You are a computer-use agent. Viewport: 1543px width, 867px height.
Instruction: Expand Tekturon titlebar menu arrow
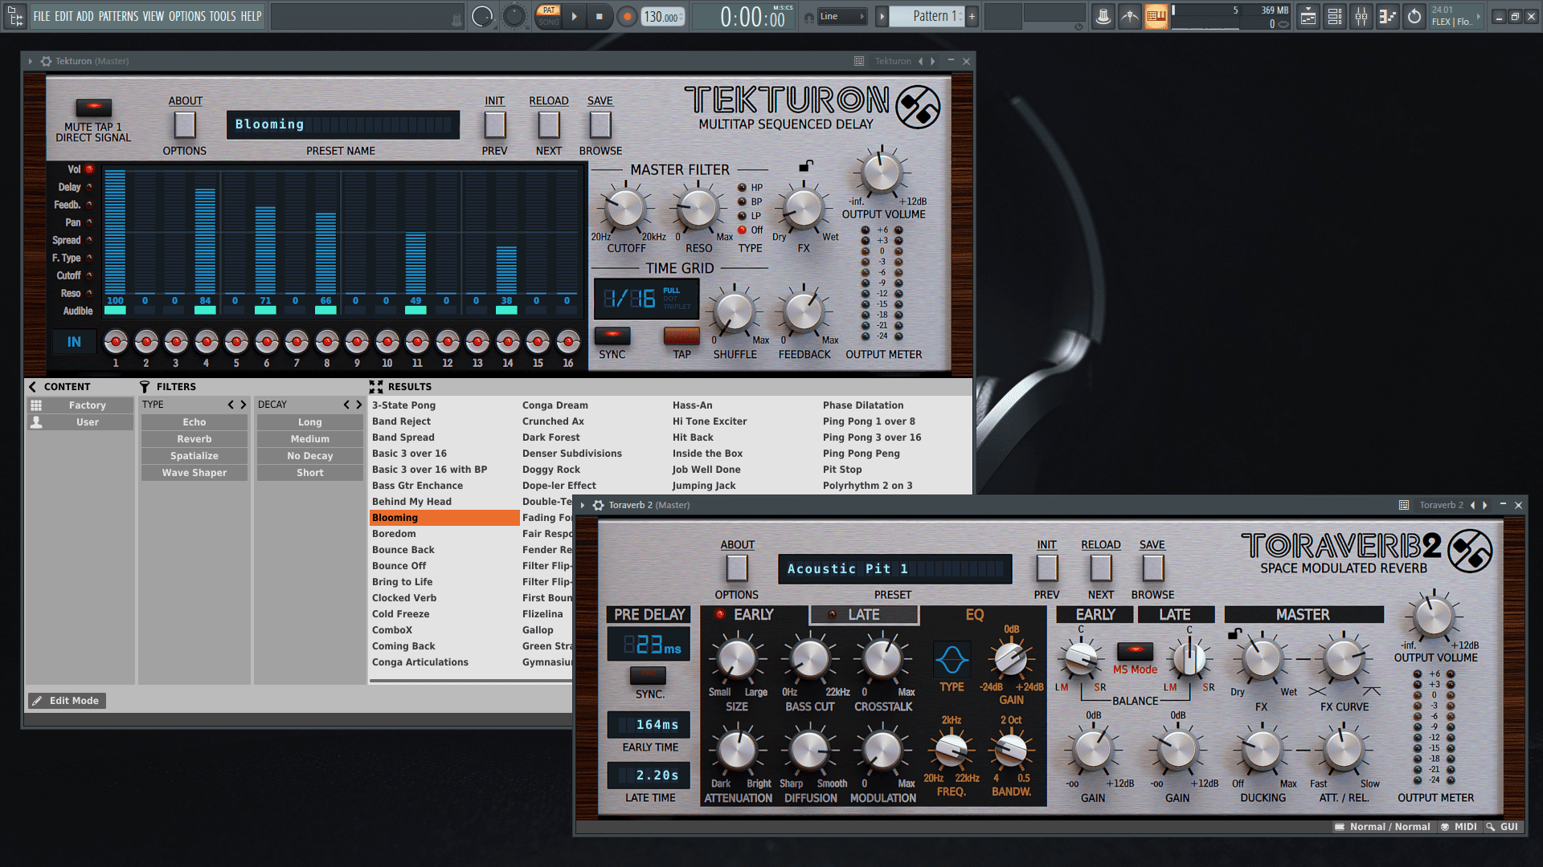click(31, 61)
